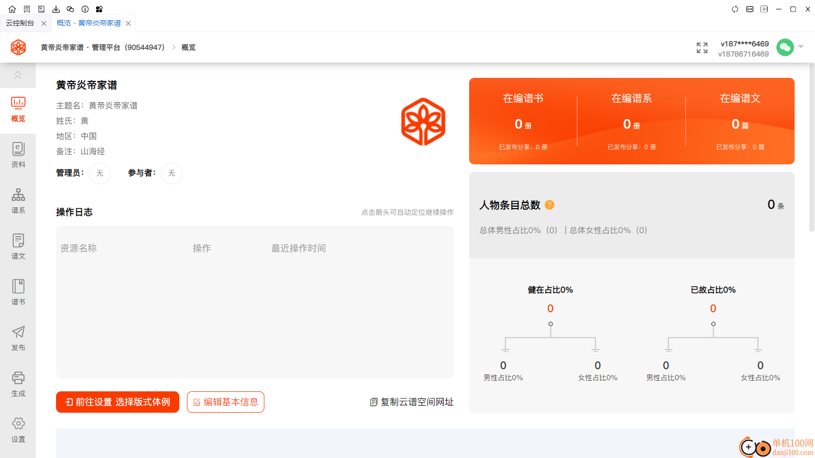Open the WeChat chat icon in toolbar
The width and height of the screenshot is (815, 458).
[x=70, y=9]
